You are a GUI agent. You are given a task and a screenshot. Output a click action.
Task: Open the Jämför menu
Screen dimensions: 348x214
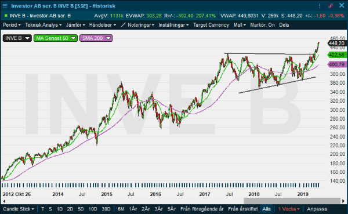(x=75, y=25)
